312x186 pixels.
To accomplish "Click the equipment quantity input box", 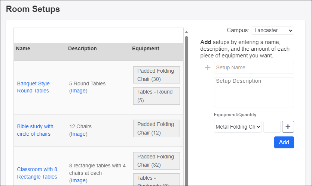I will click(272, 127).
